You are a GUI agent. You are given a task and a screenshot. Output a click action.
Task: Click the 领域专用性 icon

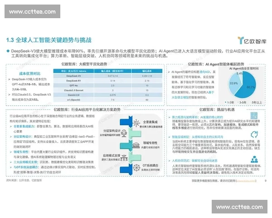(x=136, y=145)
